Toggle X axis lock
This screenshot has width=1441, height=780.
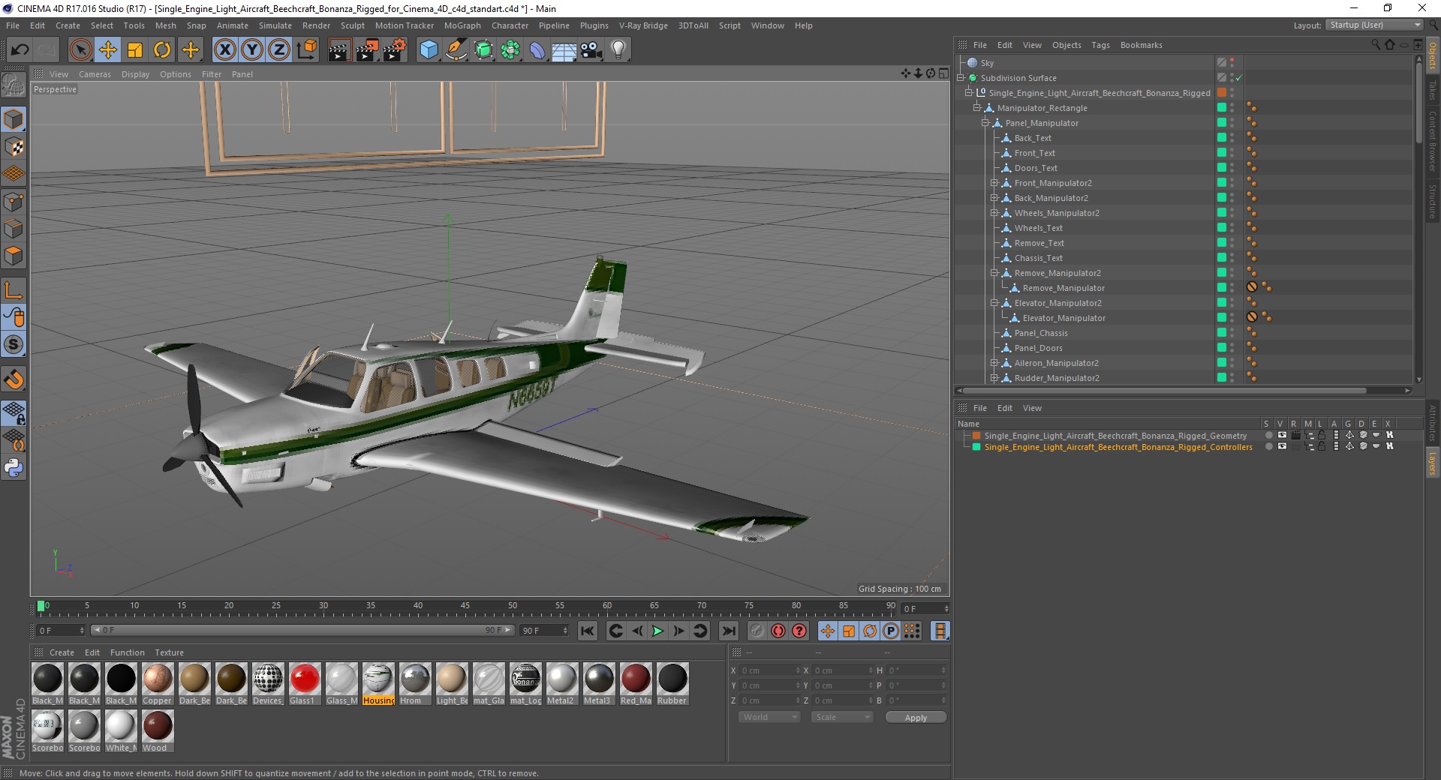pos(224,50)
